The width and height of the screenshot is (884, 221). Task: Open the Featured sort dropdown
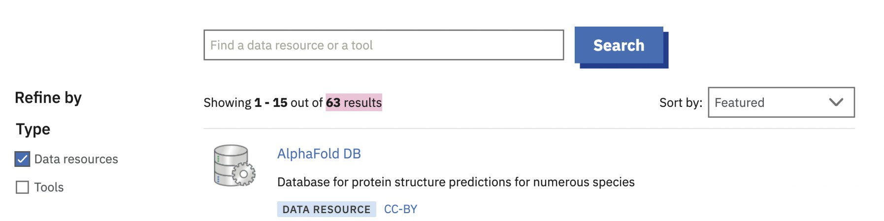[781, 102]
